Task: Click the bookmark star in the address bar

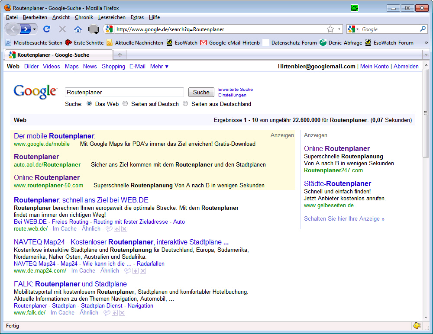Action: pyautogui.click(x=330, y=29)
